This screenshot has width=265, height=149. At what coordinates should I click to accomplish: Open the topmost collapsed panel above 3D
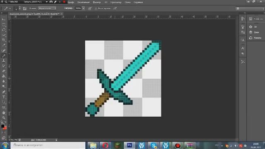256,19
